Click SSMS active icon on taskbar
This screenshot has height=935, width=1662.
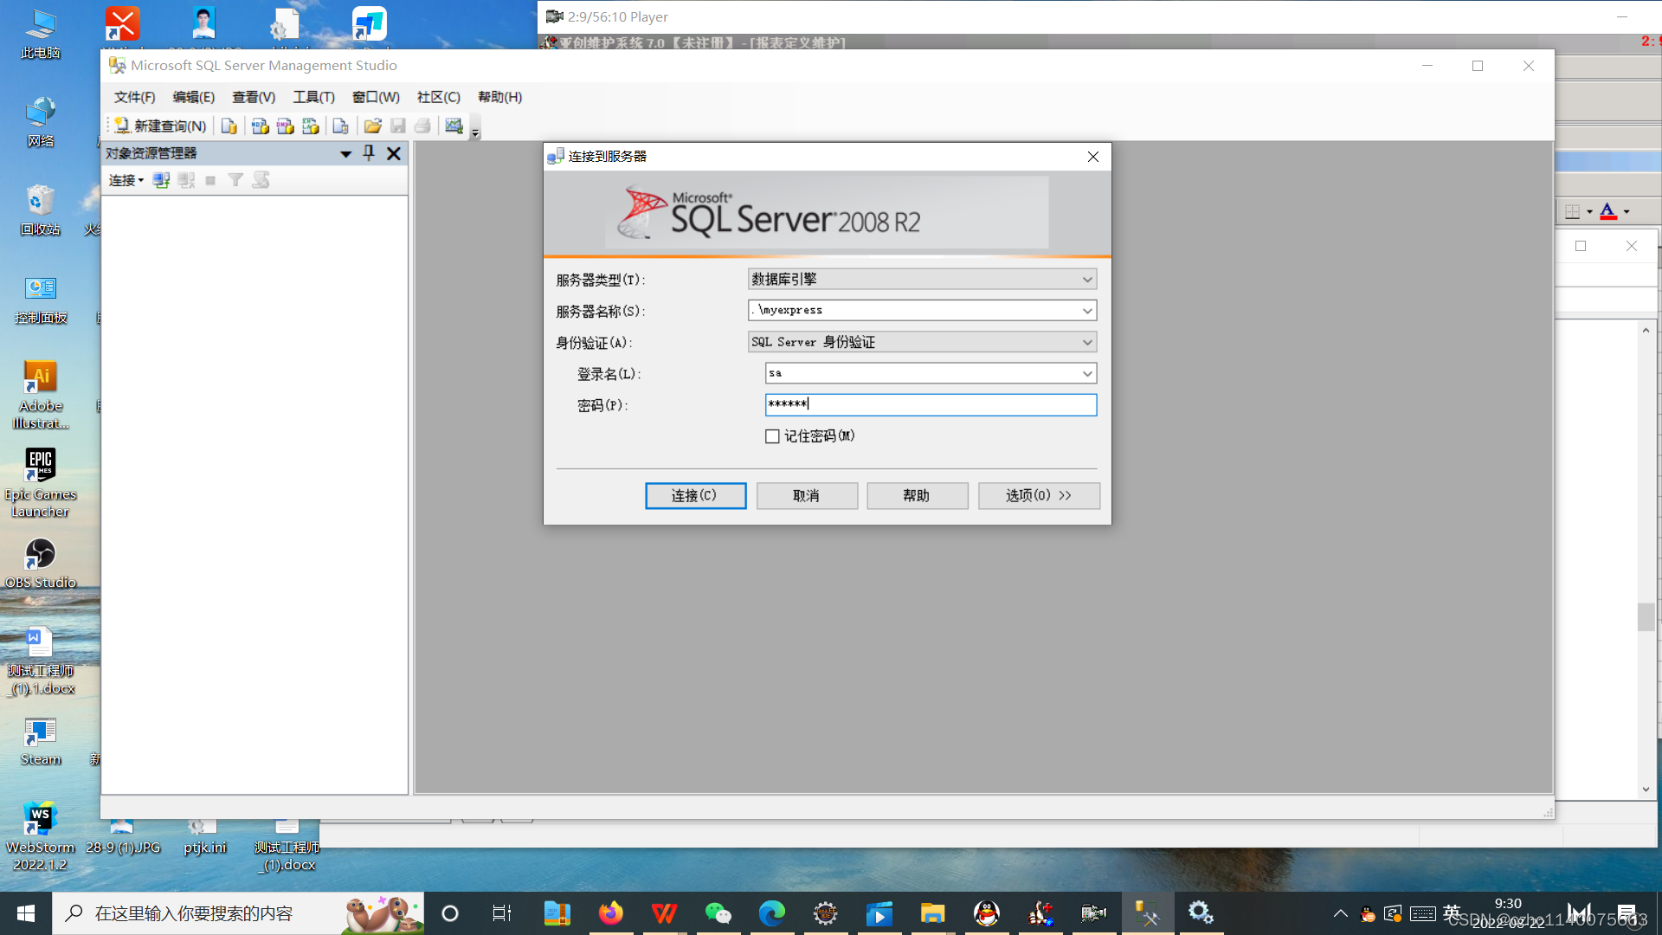[x=1148, y=913]
